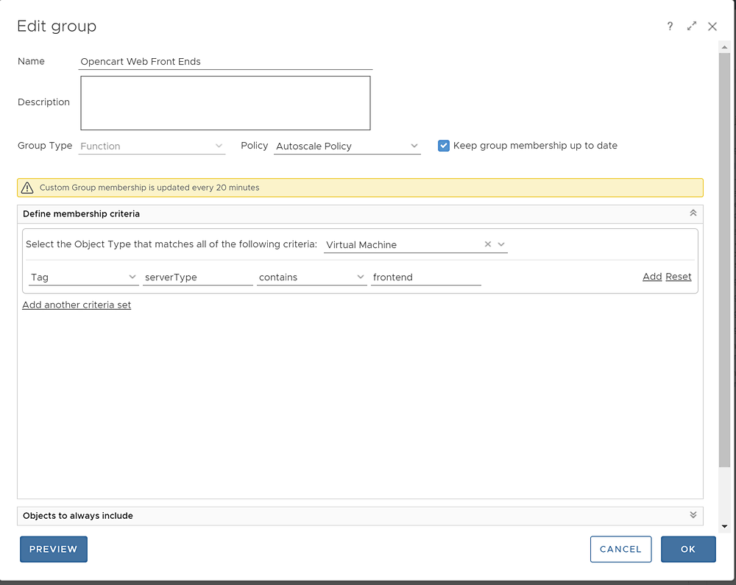Image resolution: width=736 pixels, height=585 pixels.
Task: Open the Virtual Machine object type dropdown
Action: coord(501,244)
